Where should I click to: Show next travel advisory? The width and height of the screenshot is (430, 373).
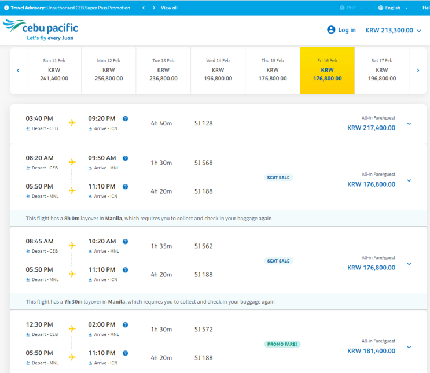click(x=153, y=8)
